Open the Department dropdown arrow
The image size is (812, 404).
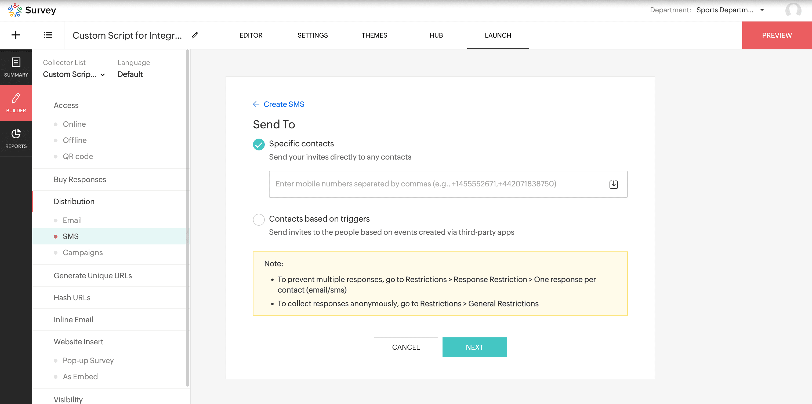(x=762, y=10)
